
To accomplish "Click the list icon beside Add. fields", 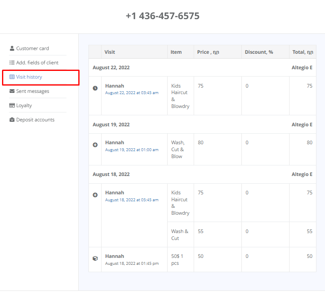I will click(12, 63).
